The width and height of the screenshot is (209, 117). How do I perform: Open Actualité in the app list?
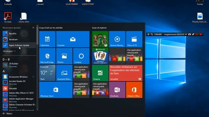coord(19,88)
